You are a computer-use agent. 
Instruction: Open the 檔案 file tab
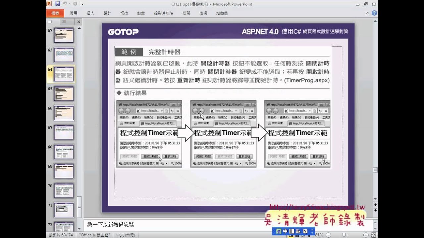point(55,13)
